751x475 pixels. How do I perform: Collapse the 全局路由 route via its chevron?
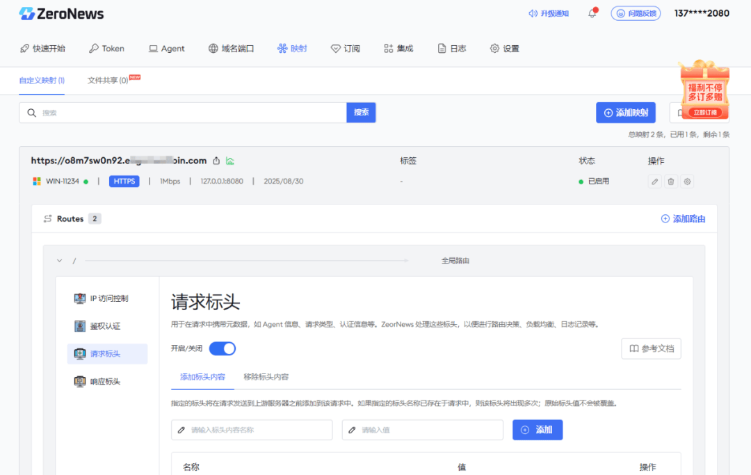click(x=60, y=260)
